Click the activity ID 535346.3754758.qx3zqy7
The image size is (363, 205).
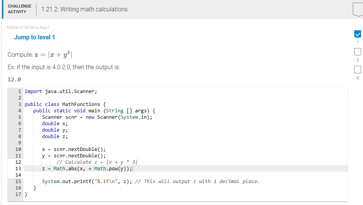click(x=28, y=27)
